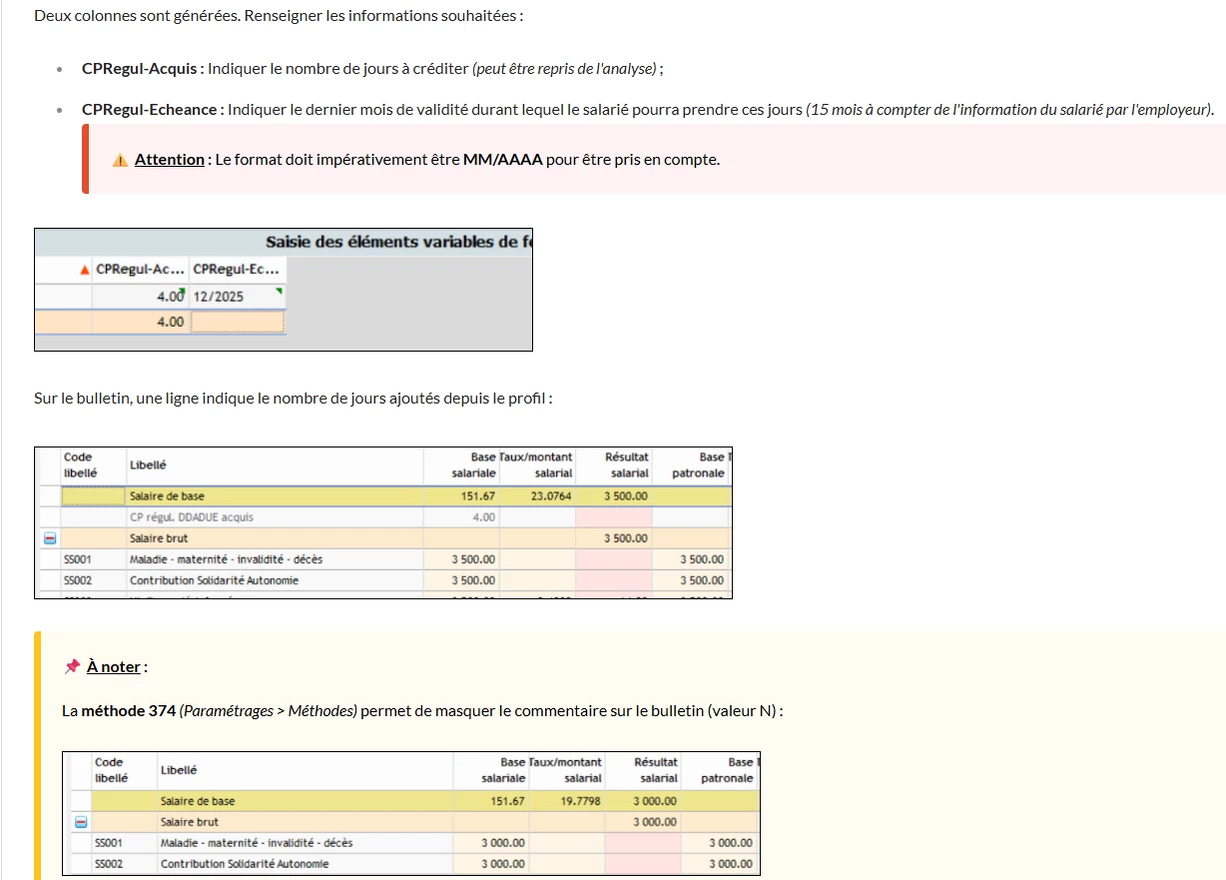Click the sentence starting Sur le bulletin
The image size is (1226, 880).
click(x=294, y=399)
